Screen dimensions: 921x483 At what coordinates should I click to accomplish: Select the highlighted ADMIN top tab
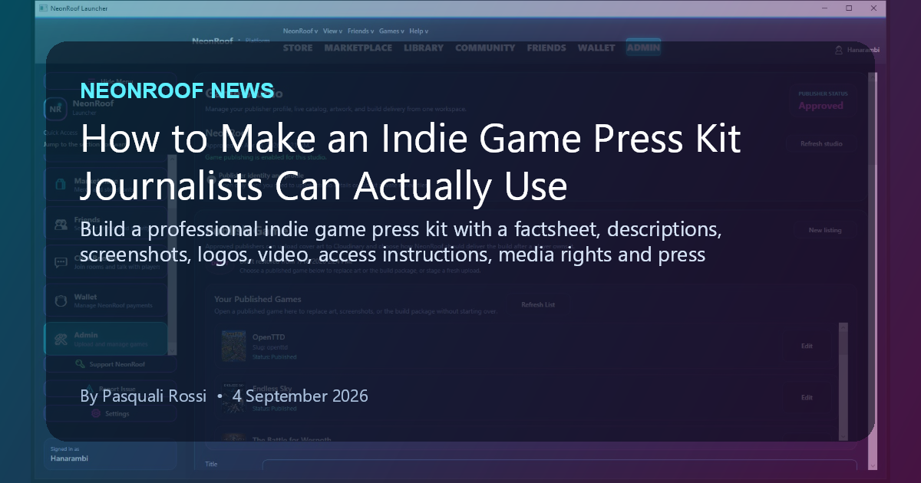[x=643, y=48]
